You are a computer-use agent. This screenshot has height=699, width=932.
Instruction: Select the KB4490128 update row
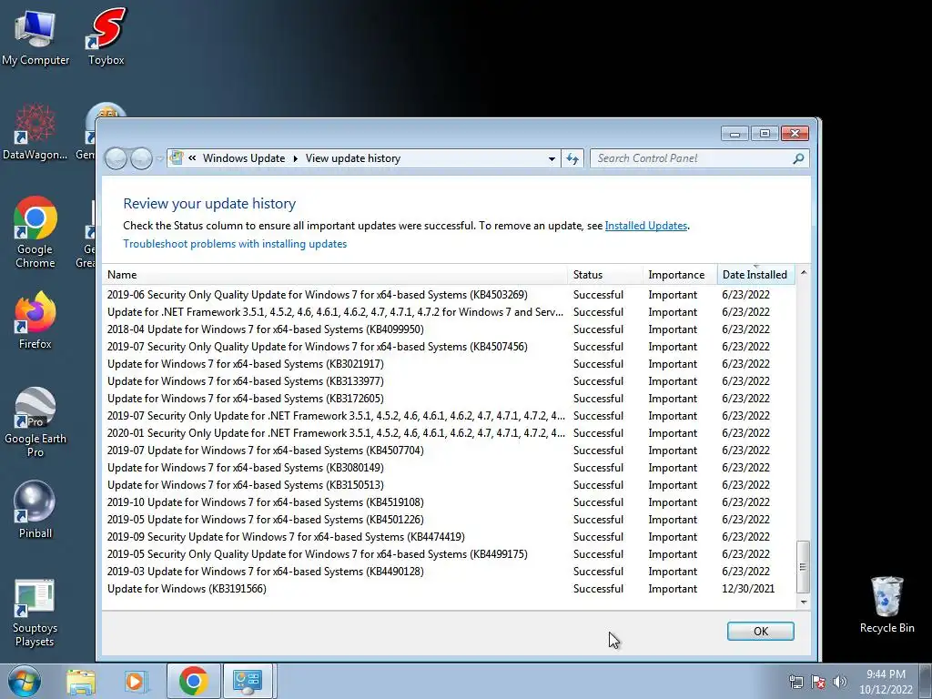449,572
